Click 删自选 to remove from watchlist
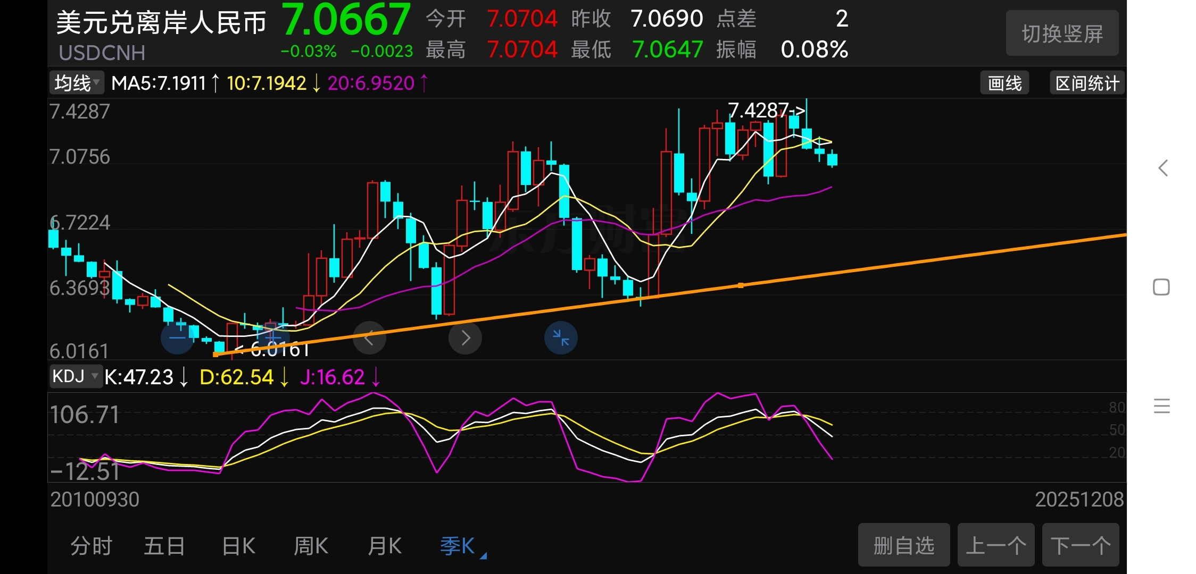The image size is (1196, 574). 903,545
